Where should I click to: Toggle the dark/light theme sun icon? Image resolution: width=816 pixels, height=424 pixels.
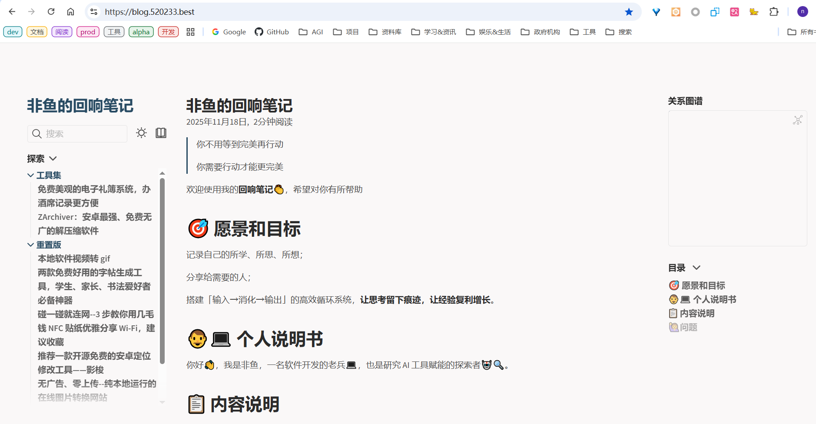point(141,133)
